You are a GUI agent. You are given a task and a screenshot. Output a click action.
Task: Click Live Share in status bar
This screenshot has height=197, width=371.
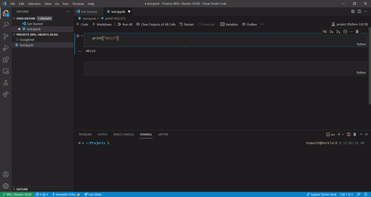pyautogui.click(x=93, y=195)
